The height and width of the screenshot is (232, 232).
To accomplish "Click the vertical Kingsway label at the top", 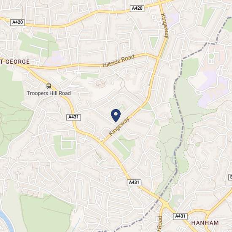I will tap(165, 26).
